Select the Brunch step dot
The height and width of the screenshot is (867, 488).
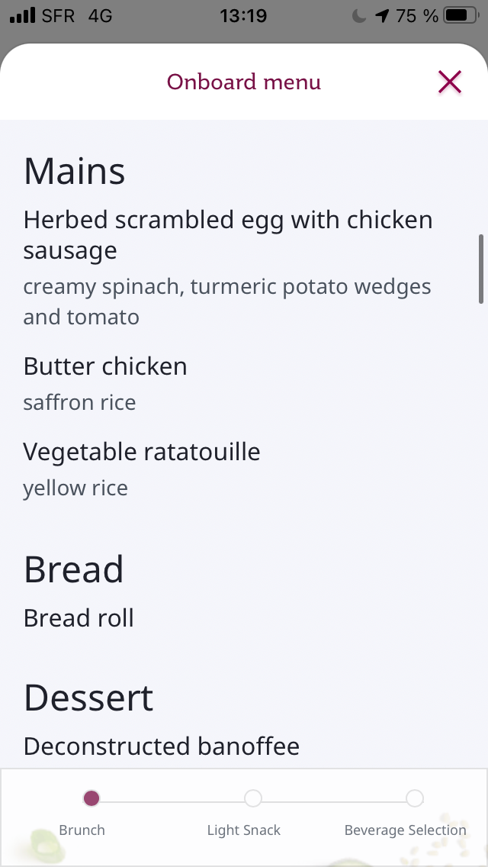coord(91,798)
